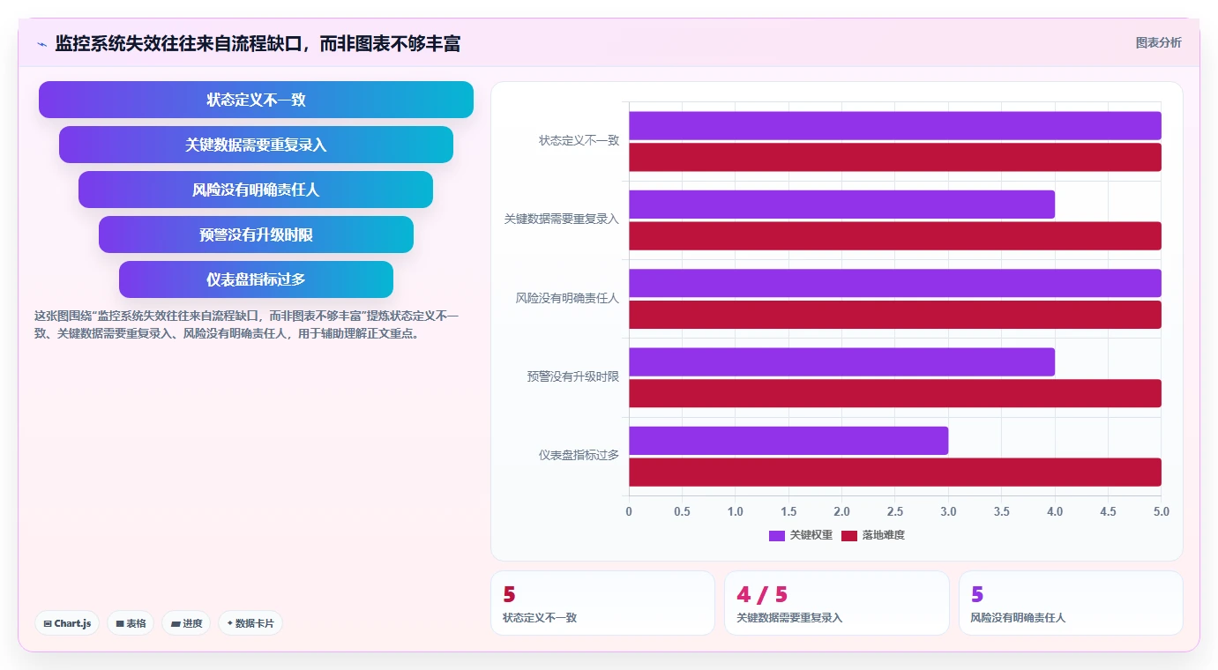Select the 状态定义不一致 funnel bar

(x=256, y=100)
